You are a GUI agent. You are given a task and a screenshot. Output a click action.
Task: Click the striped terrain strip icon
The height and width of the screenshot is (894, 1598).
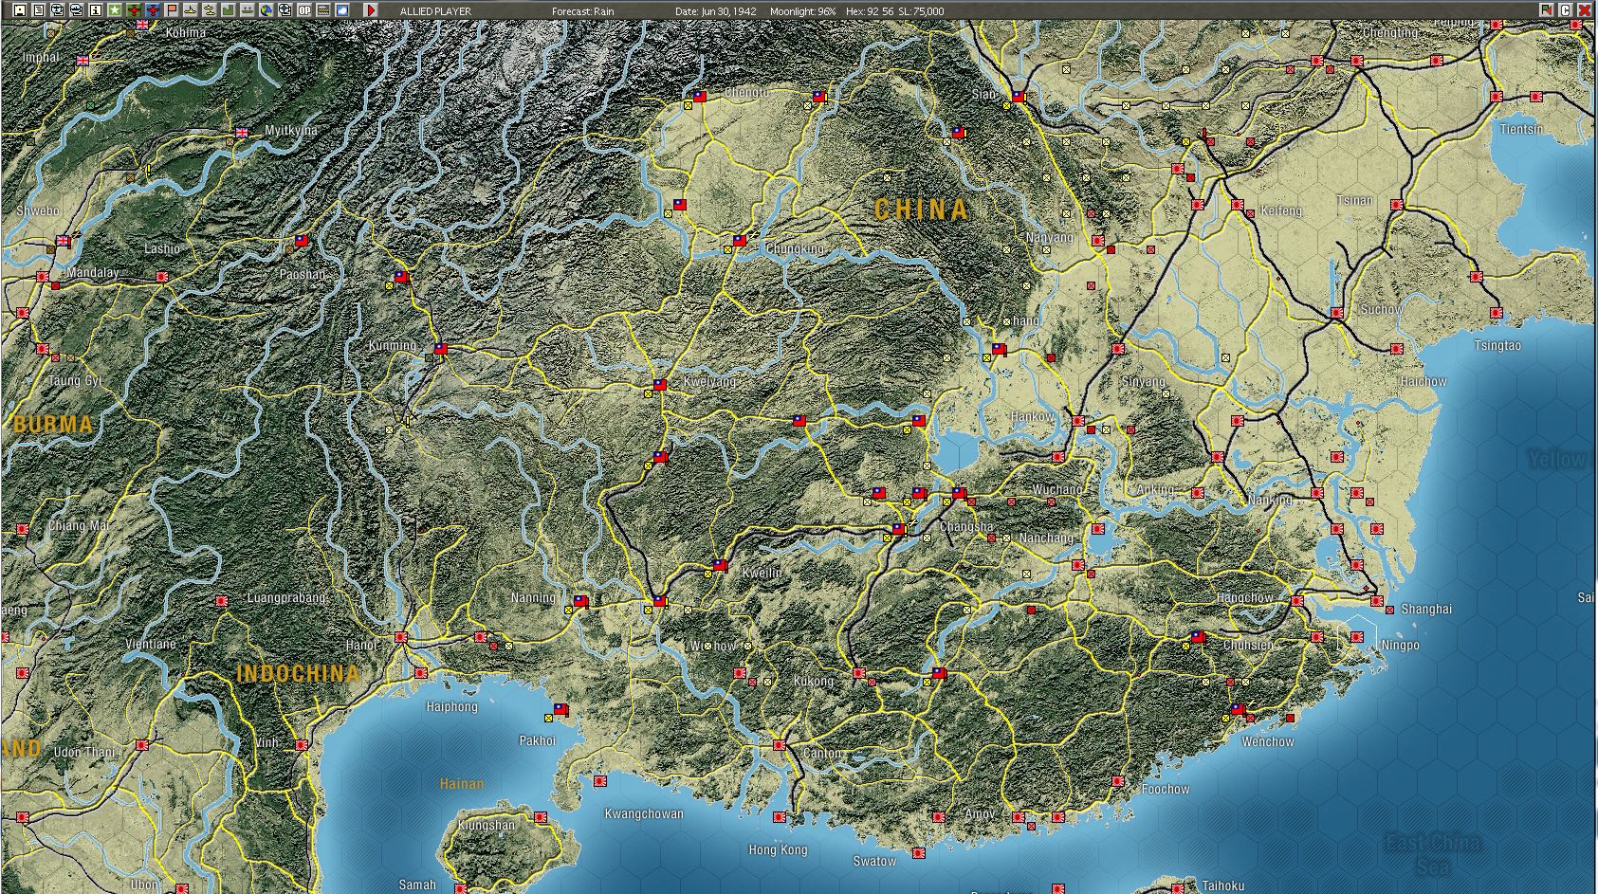[323, 10]
